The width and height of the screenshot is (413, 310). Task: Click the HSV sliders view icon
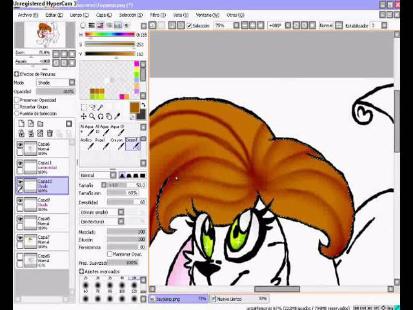click(101, 25)
